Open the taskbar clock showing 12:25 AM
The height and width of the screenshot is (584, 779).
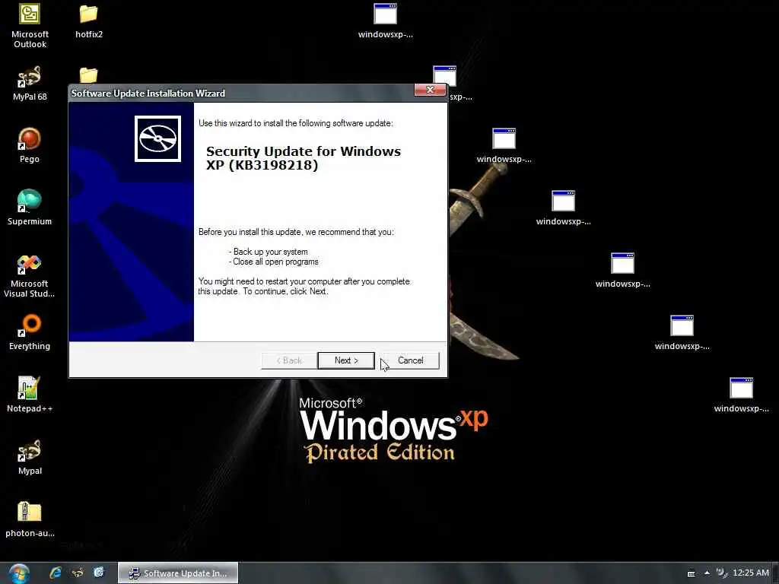coord(751,573)
